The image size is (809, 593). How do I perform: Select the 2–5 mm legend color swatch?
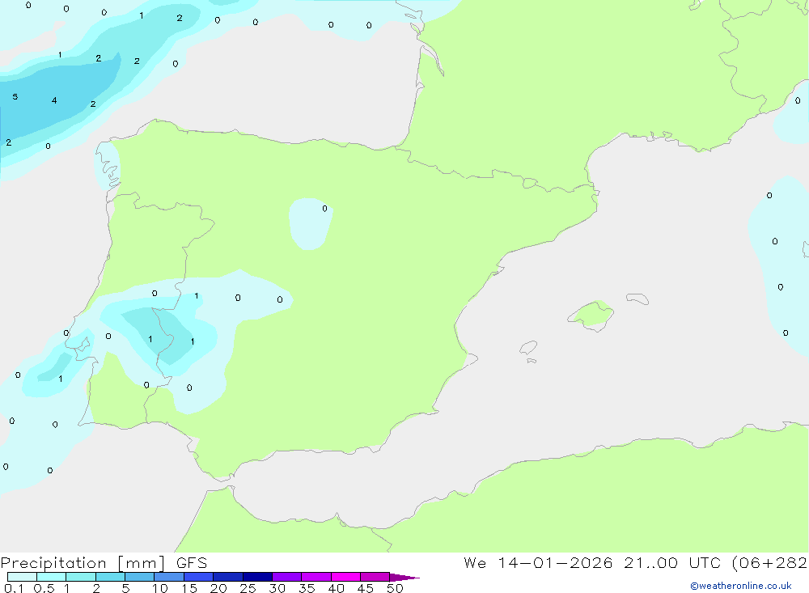point(110,577)
